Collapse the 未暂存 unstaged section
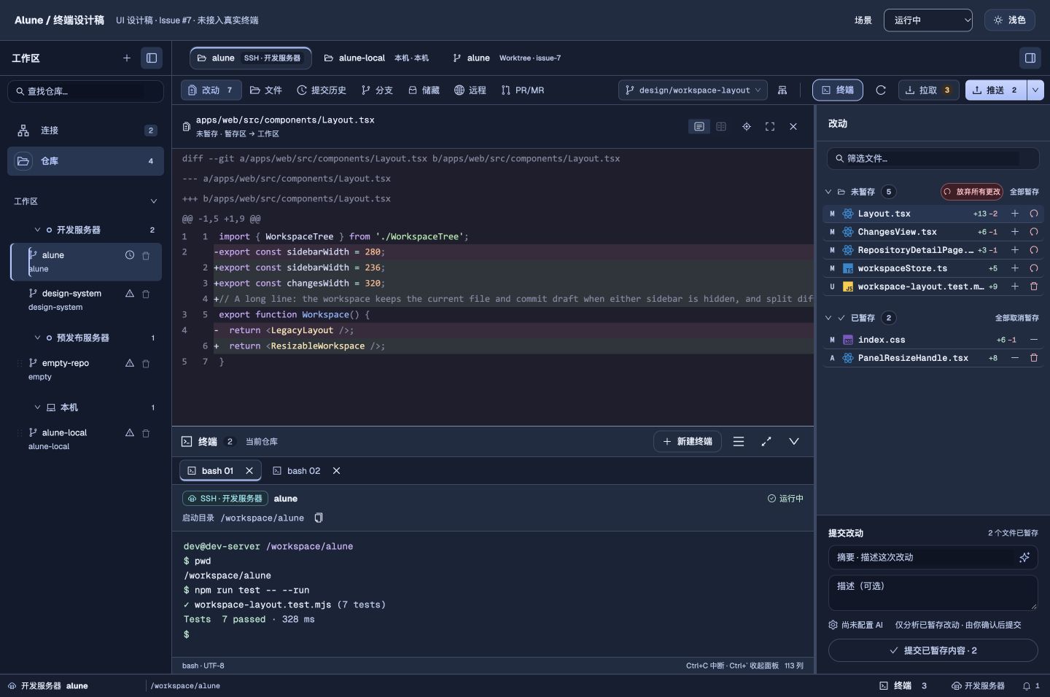Viewport: 1050px width, 697px height. [828, 192]
